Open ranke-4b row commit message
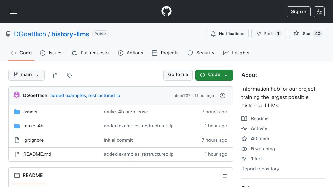The width and height of the screenshot is (333, 187). tap(139, 126)
